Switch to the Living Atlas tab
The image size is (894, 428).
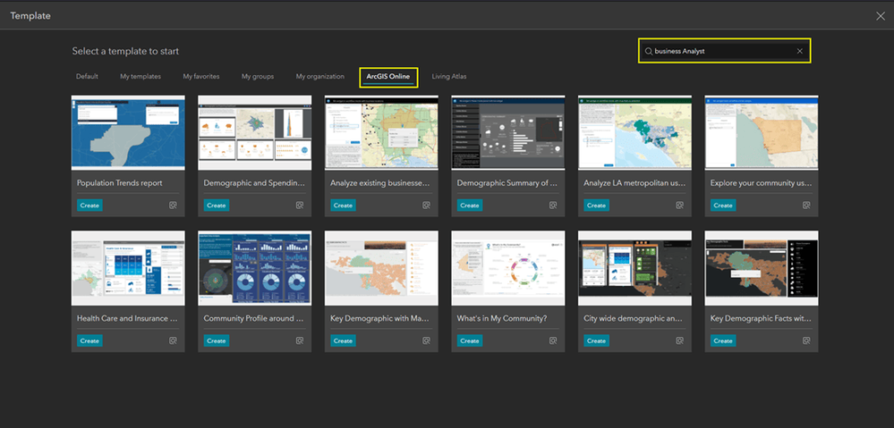point(449,76)
